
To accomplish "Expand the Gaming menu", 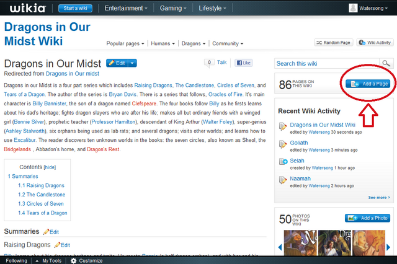I will [173, 8].
